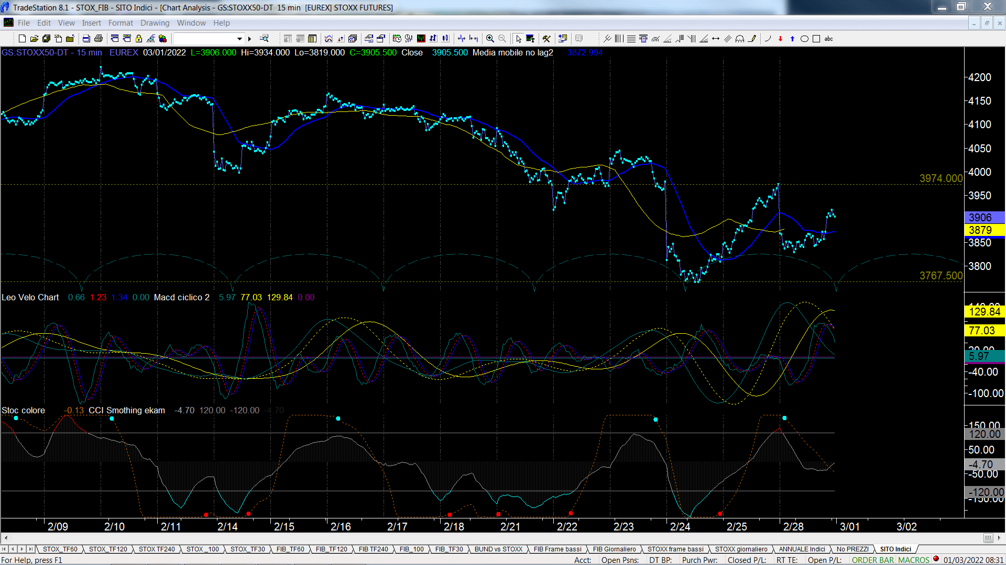Screen dimensions: 1006x565
Task: Click the horizontal scrollbar left arrow
Action: [x=6, y=538]
